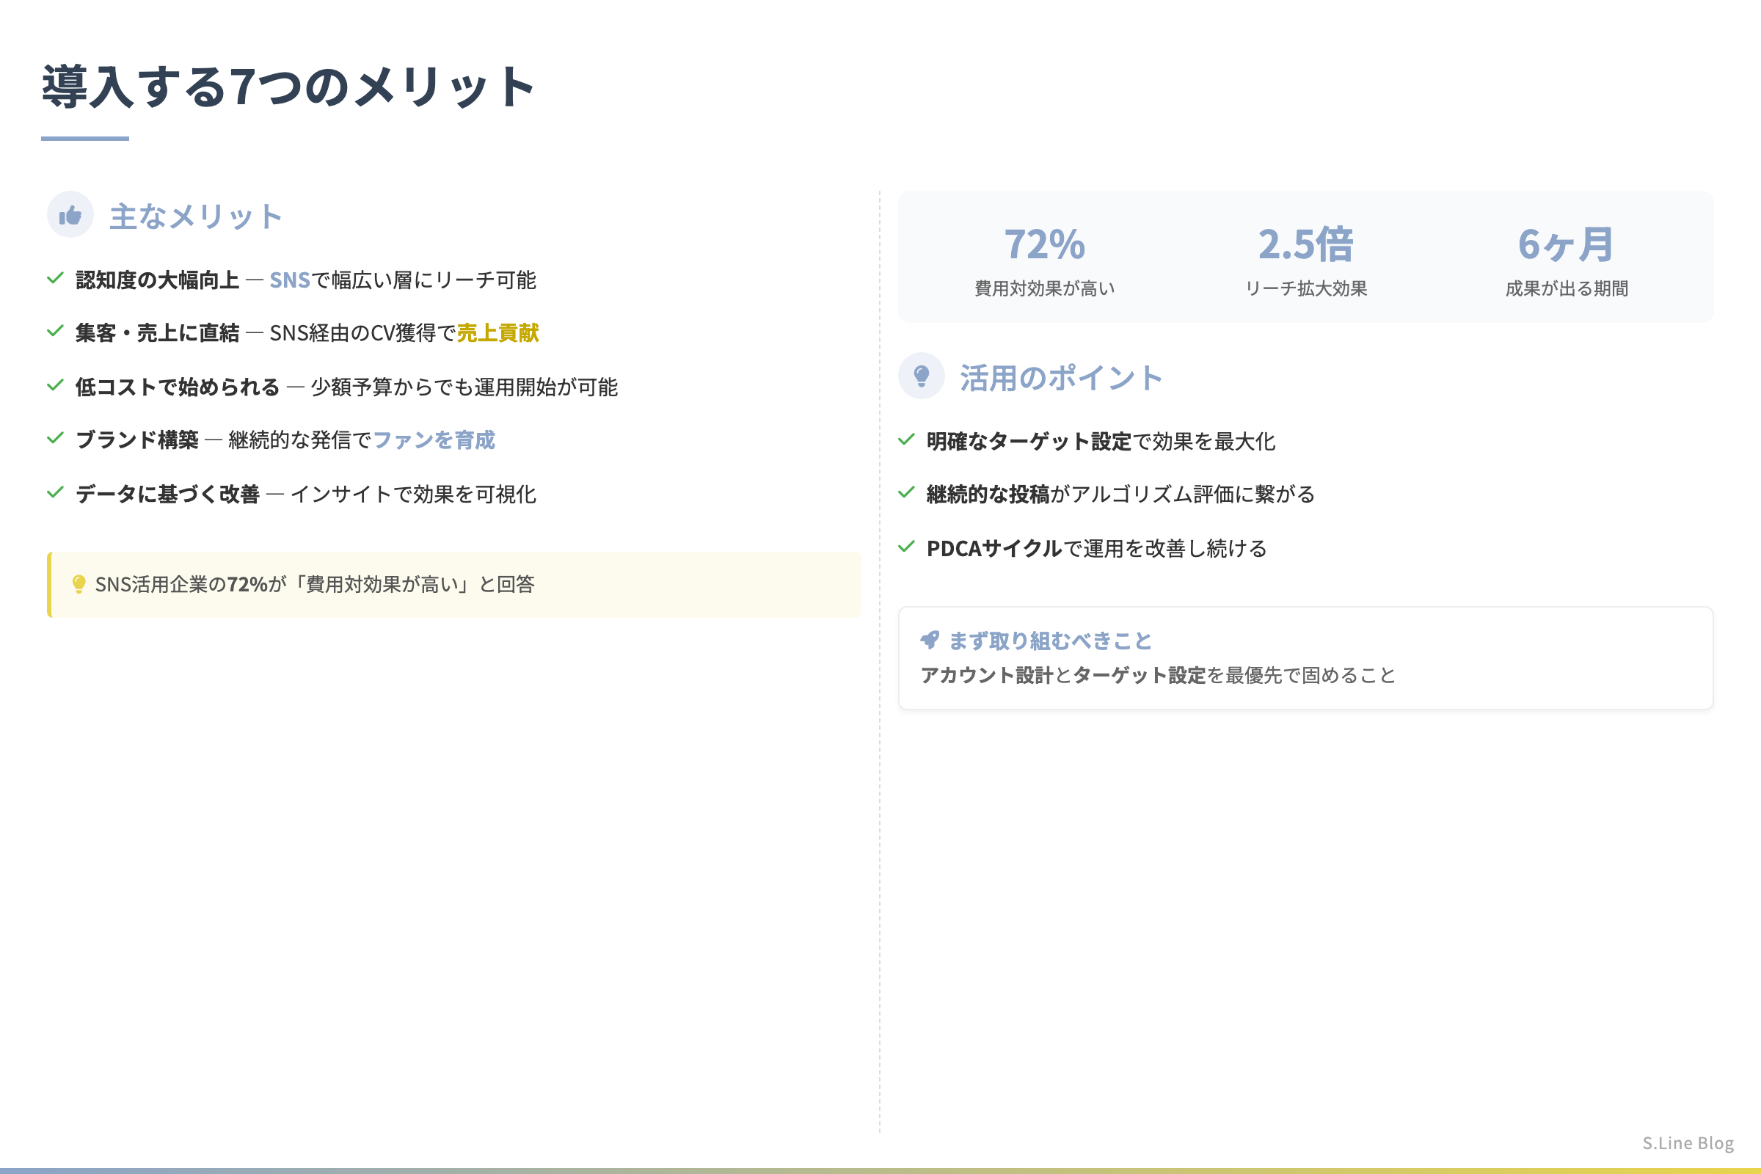Click the bold text PDCAサイクル
1761x1174 pixels.
pos(994,549)
